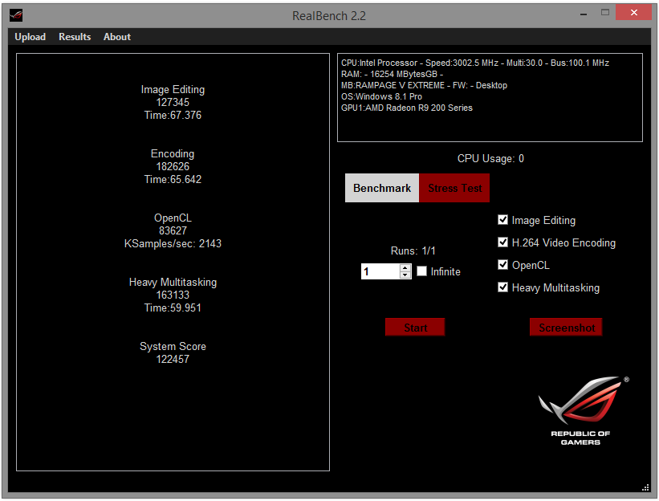The width and height of the screenshot is (659, 501).
Task: Open the About menu
Action: pyautogui.click(x=117, y=37)
